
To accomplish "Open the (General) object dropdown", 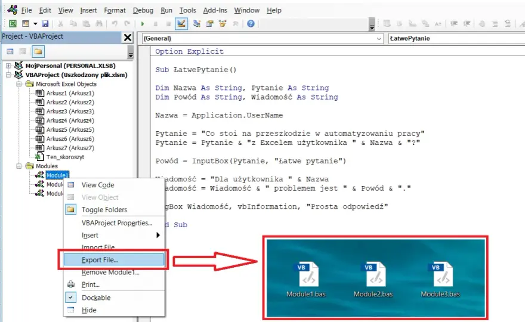I will [x=379, y=39].
